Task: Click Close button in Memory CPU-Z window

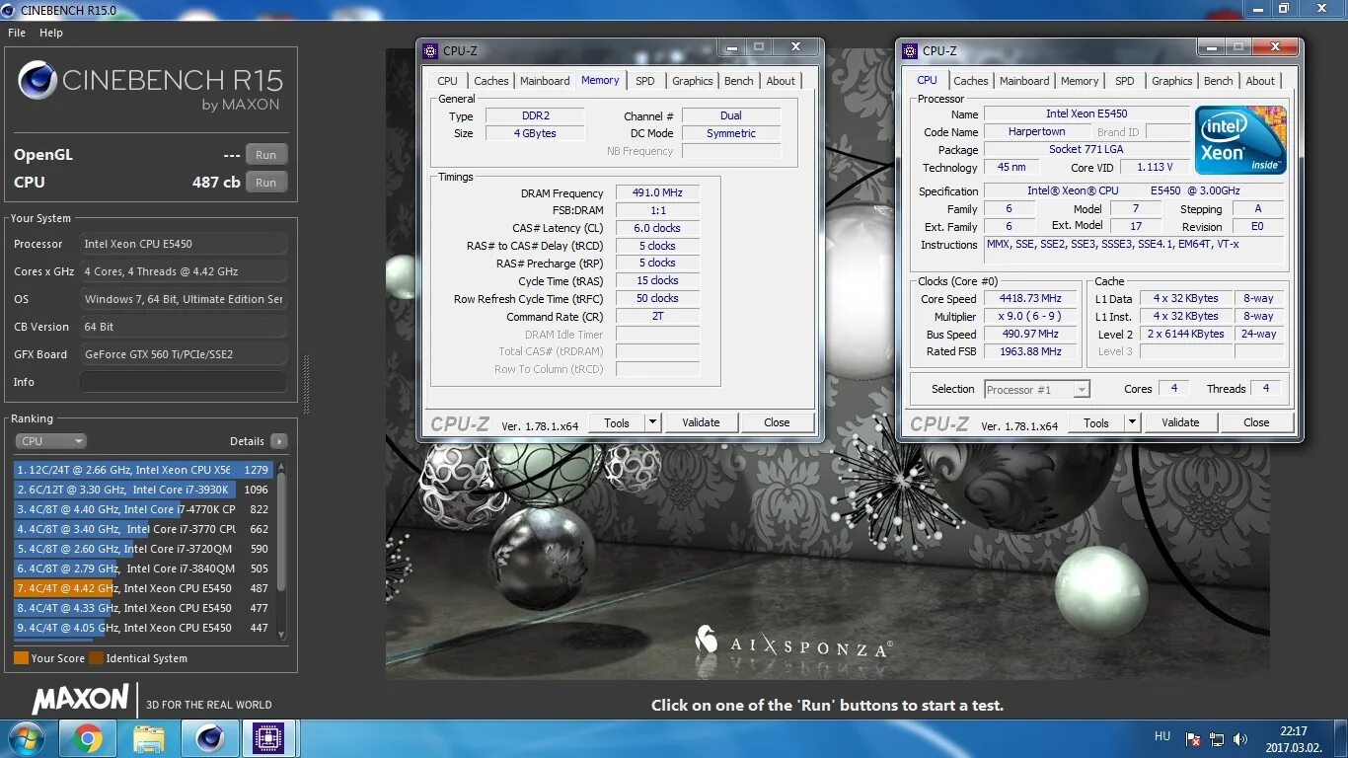Action: tap(777, 422)
